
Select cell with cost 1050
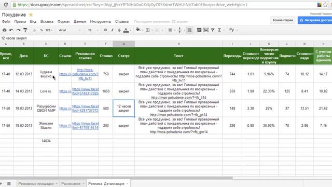tap(106, 91)
